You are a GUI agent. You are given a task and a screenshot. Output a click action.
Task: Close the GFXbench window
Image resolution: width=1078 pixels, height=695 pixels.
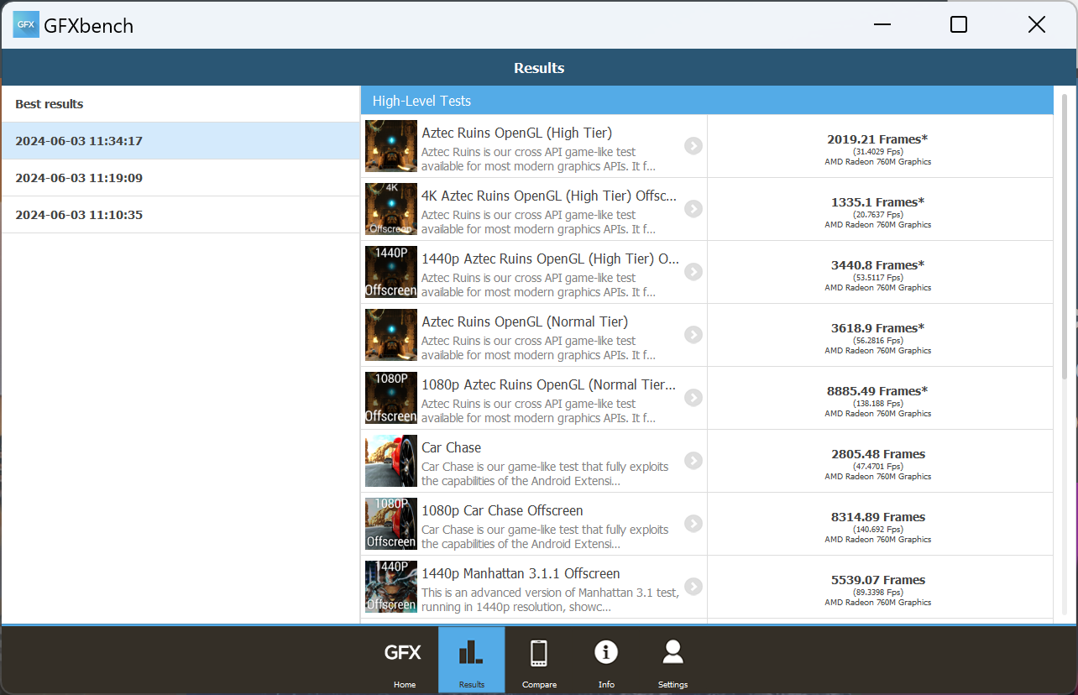(1037, 24)
